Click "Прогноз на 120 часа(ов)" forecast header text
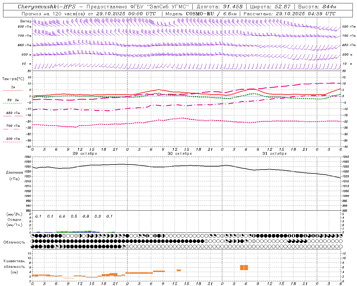Image resolution: width=357 pixels, height=286 pixels. (x=54, y=14)
